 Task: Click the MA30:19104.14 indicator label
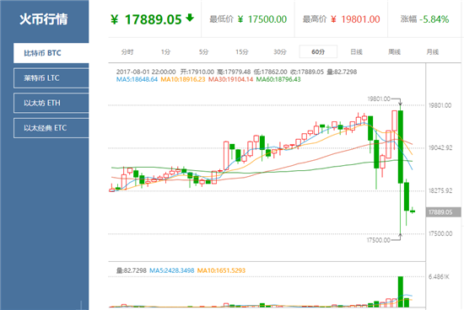pyautogui.click(x=230, y=79)
